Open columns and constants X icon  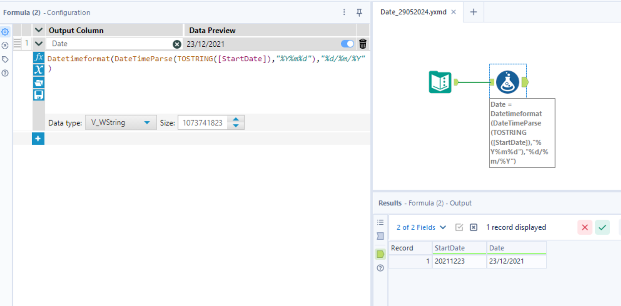[x=38, y=70]
